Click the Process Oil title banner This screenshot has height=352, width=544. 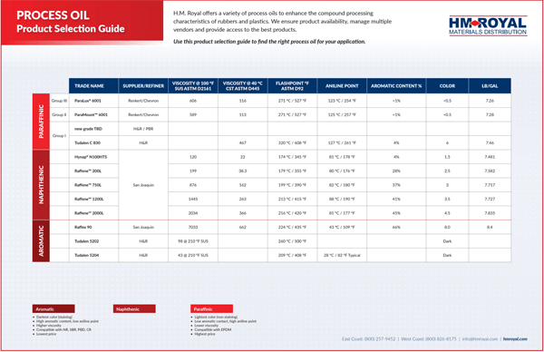coord(82,23)
